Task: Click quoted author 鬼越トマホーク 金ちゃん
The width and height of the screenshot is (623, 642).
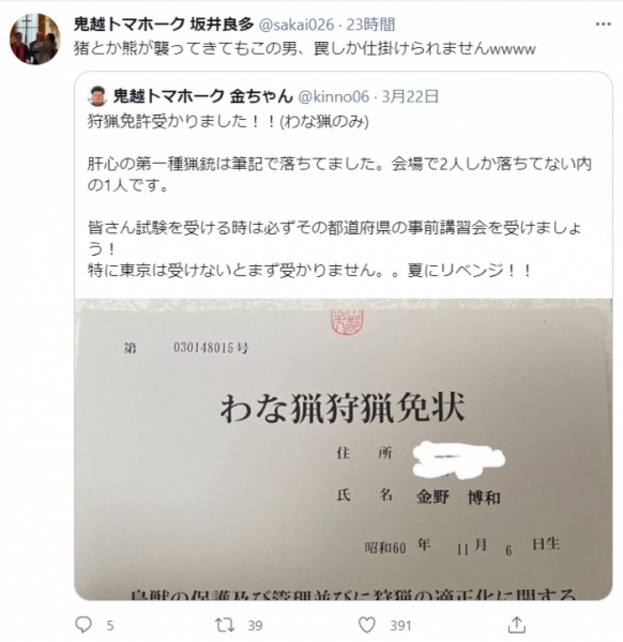Action: pyautogui.click(x=203, y=97)
